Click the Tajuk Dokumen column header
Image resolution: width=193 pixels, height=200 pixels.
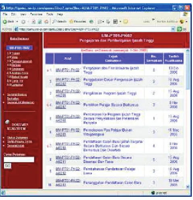click(x=113, y=59)
